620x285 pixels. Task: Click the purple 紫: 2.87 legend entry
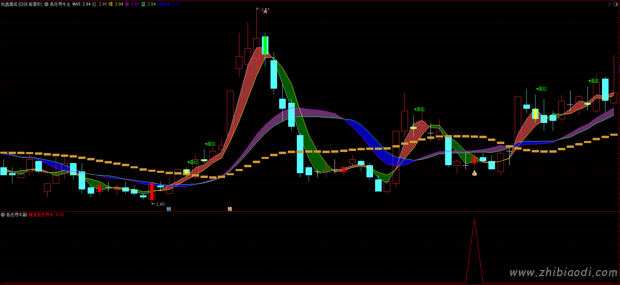(x=132, y=4)
